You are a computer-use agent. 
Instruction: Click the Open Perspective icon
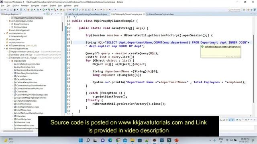point(244,10)
